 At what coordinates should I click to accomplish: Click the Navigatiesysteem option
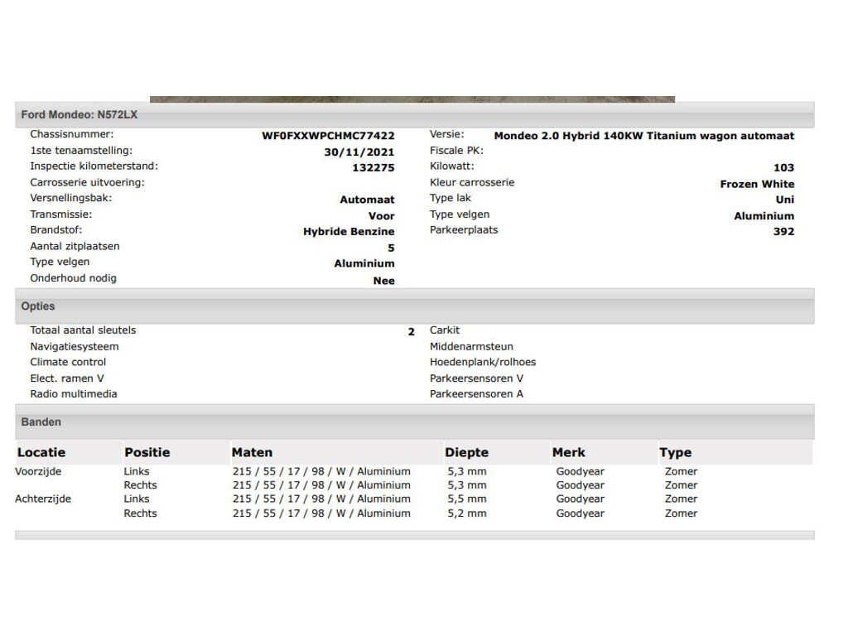(75, 347)
